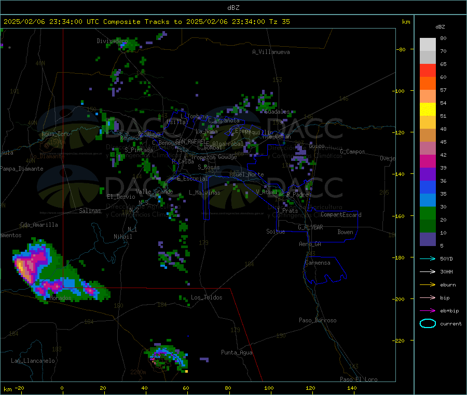The height and width of the screenshot is (395, 467).
Task: Click the yellow eburn arrow legend icon
Action: pos(428,285)
